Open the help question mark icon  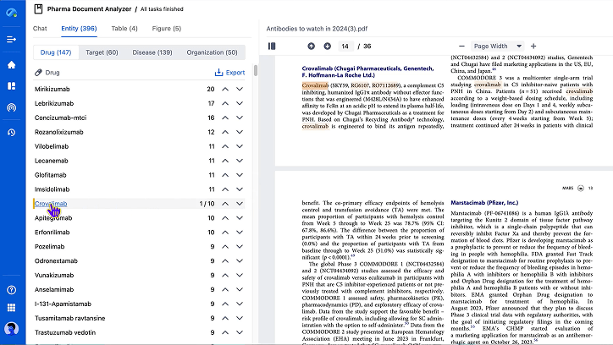[11, 289]
